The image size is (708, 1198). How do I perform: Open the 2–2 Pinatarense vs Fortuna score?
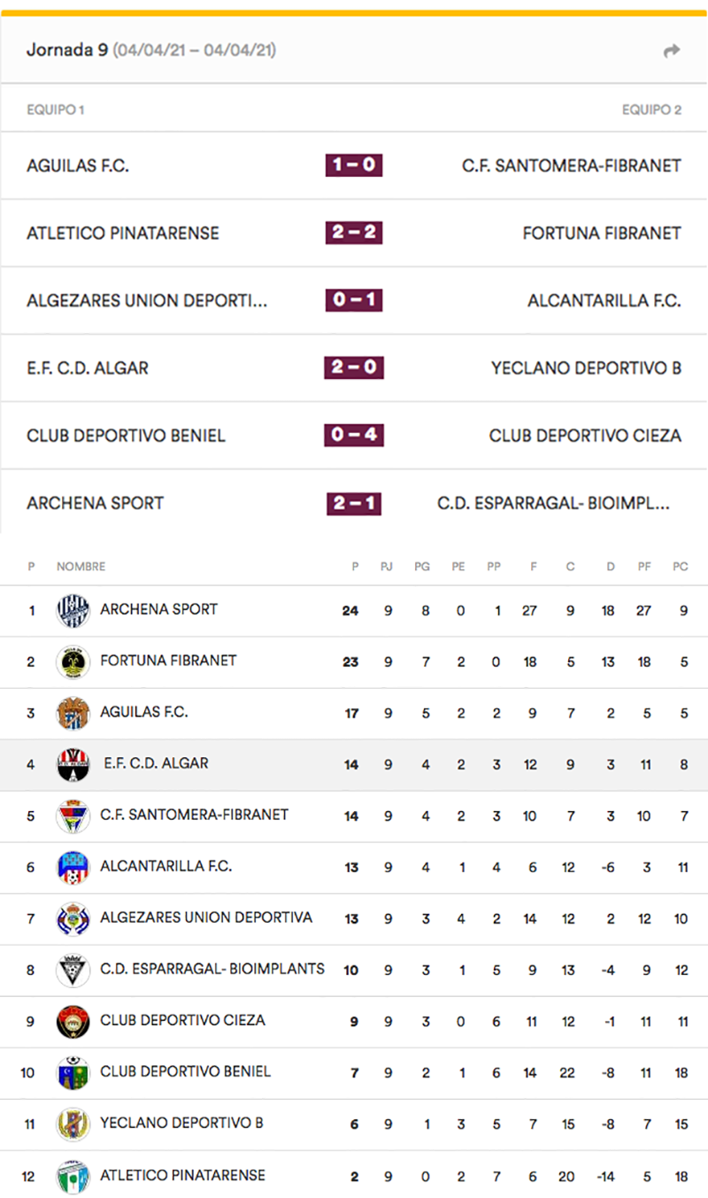click(x=354, y=233)
